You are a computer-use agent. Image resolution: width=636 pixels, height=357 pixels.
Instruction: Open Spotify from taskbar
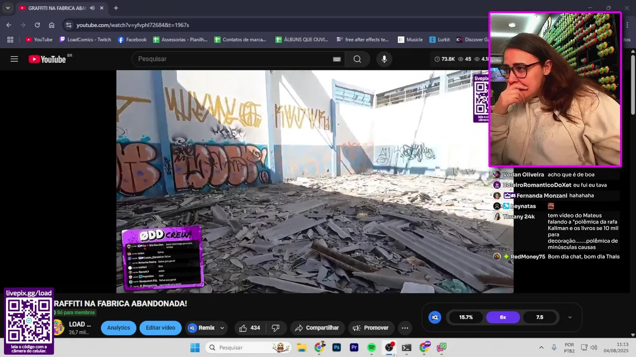click(371, 348)
